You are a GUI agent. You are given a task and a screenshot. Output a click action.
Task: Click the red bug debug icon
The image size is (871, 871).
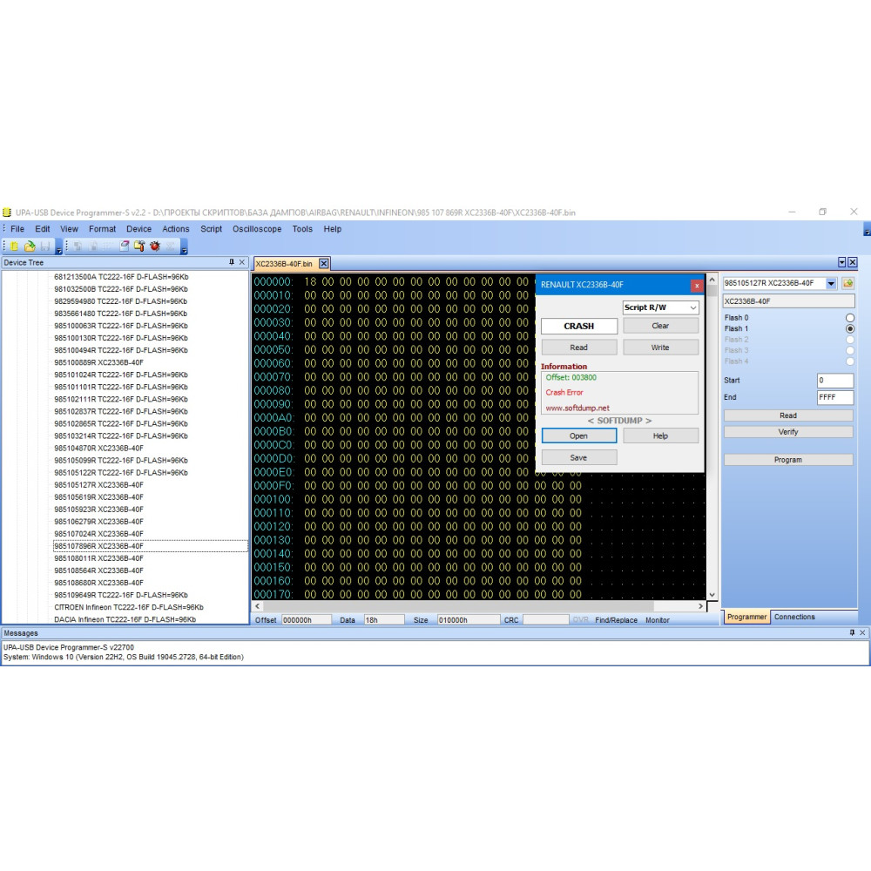[x=155, y=246]
